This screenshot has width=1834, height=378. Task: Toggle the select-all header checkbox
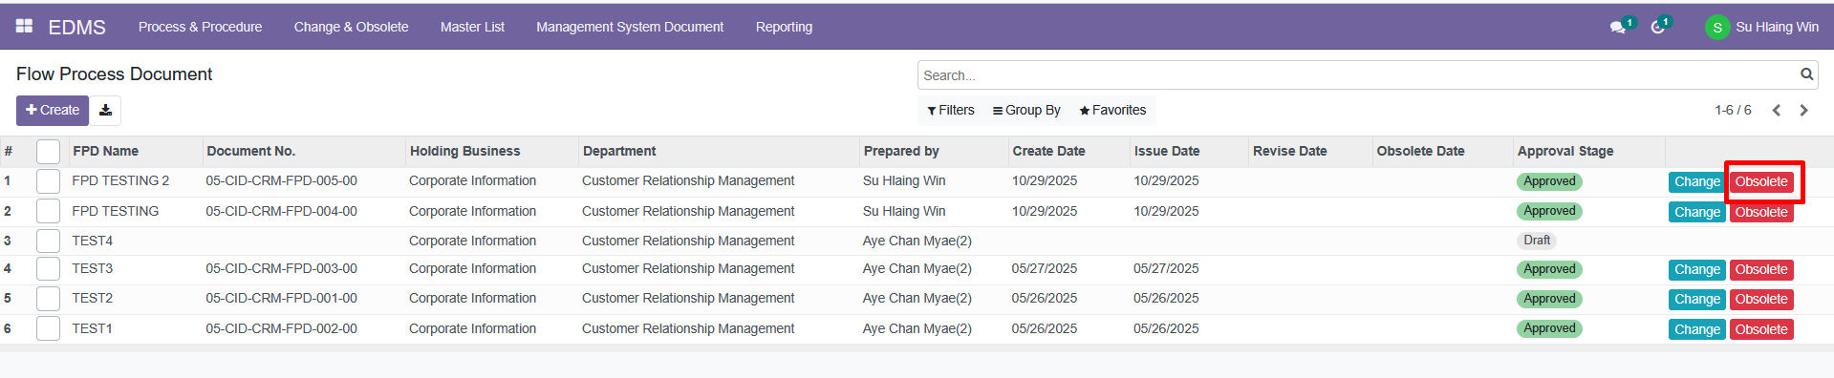[48, 151]
